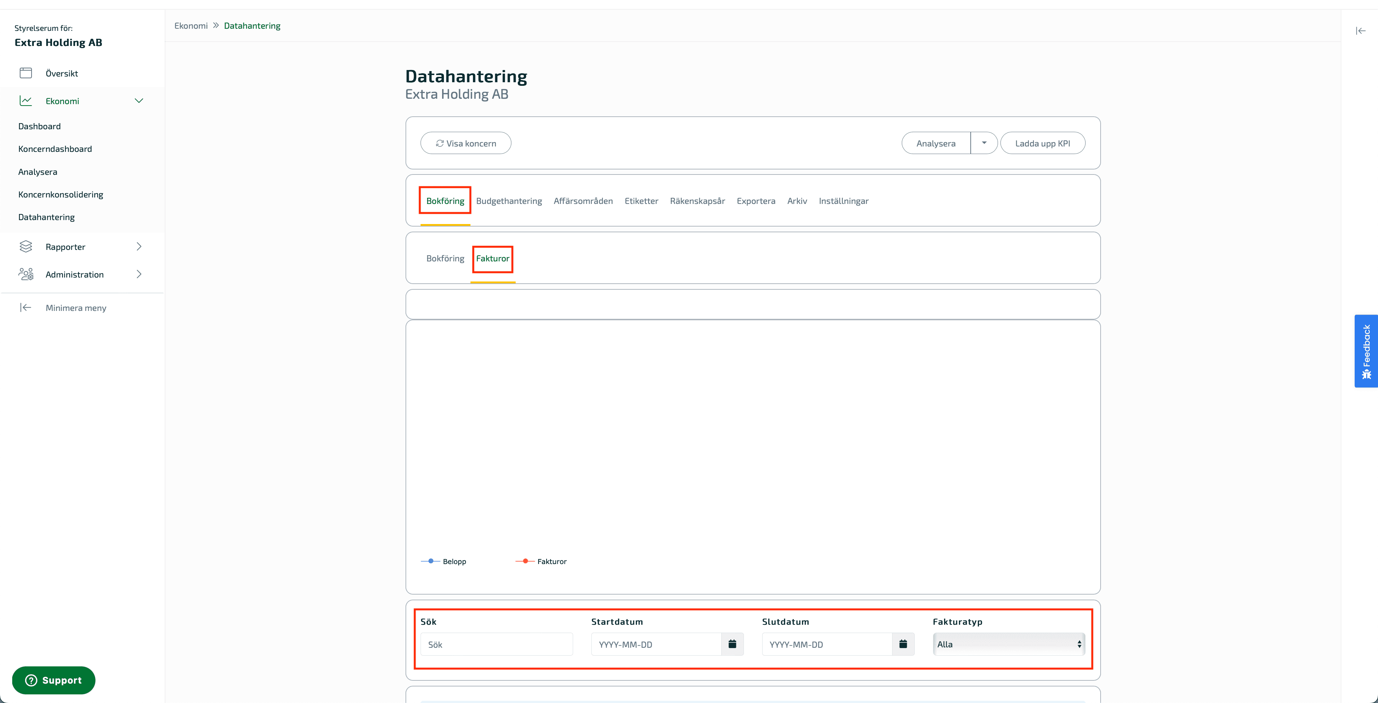1378x703 pixels.
Task: Expand the Administration menu chevron
Action: pos(139,274)
